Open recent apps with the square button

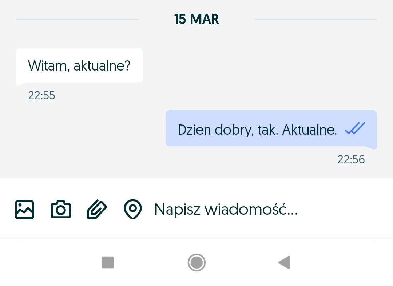[108, 262]
